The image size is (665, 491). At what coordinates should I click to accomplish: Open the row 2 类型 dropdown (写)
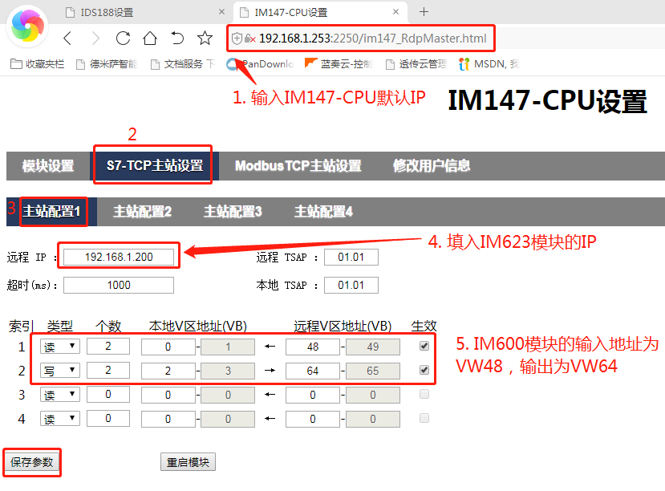coord(60,371)
